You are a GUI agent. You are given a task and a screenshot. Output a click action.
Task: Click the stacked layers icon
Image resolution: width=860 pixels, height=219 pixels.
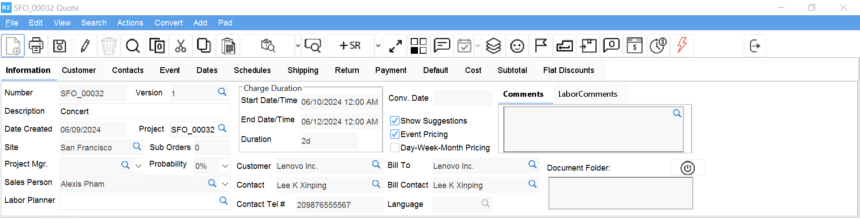tap(493, 46)
